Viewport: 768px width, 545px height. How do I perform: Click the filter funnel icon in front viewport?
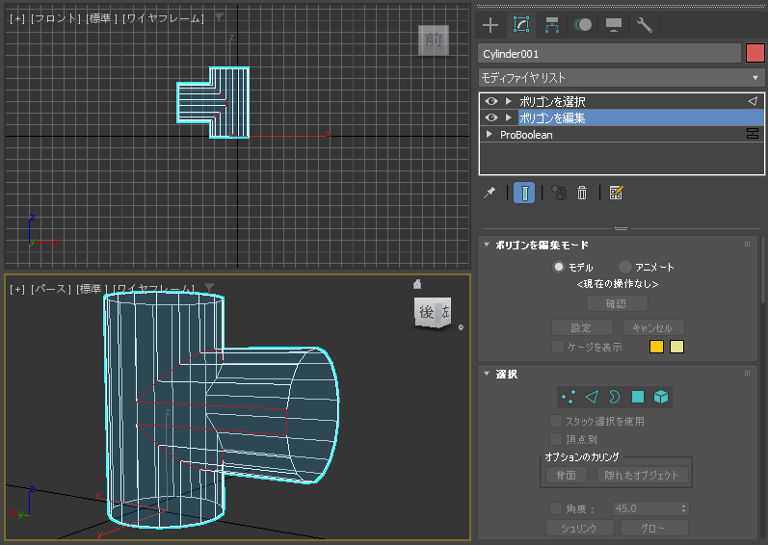(x=220, y=17)
